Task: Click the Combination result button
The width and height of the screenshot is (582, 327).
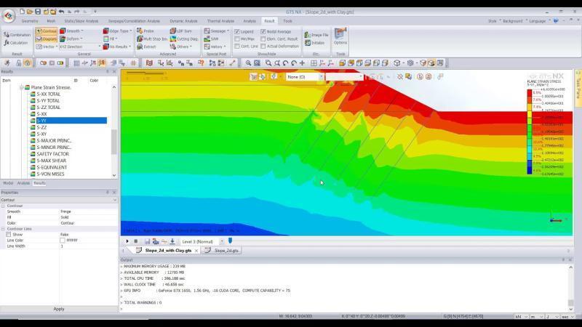Action: click(17, 34)
